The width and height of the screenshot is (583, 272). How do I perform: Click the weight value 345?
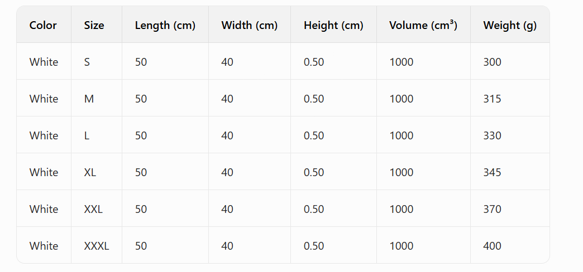coord(493,172)
